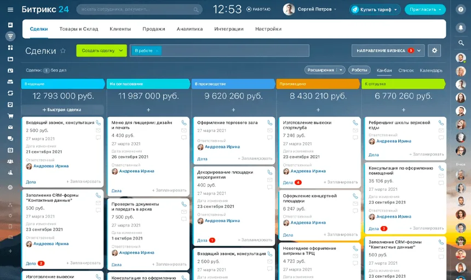The width and height of the screenshot is (471, 280).
Task: Click Быстрая сделка in Входящие column
Action: pos(62,110)
